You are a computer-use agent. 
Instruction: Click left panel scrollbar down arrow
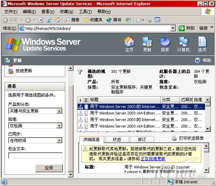coord(71,175)
